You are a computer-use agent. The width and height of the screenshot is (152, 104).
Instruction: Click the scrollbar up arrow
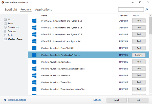point(150,15)
